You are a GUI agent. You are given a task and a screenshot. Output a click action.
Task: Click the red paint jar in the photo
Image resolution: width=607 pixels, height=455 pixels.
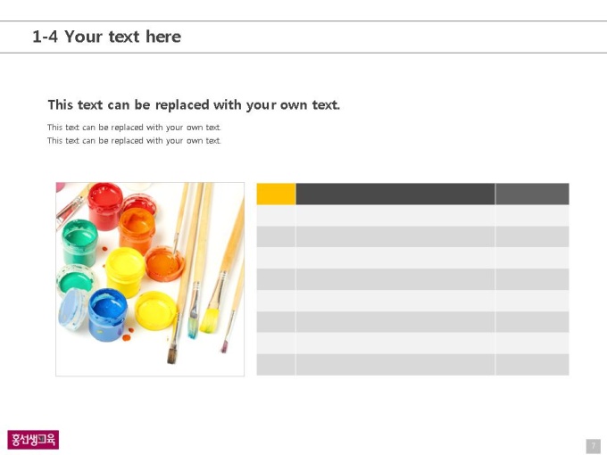coord(105,206)
